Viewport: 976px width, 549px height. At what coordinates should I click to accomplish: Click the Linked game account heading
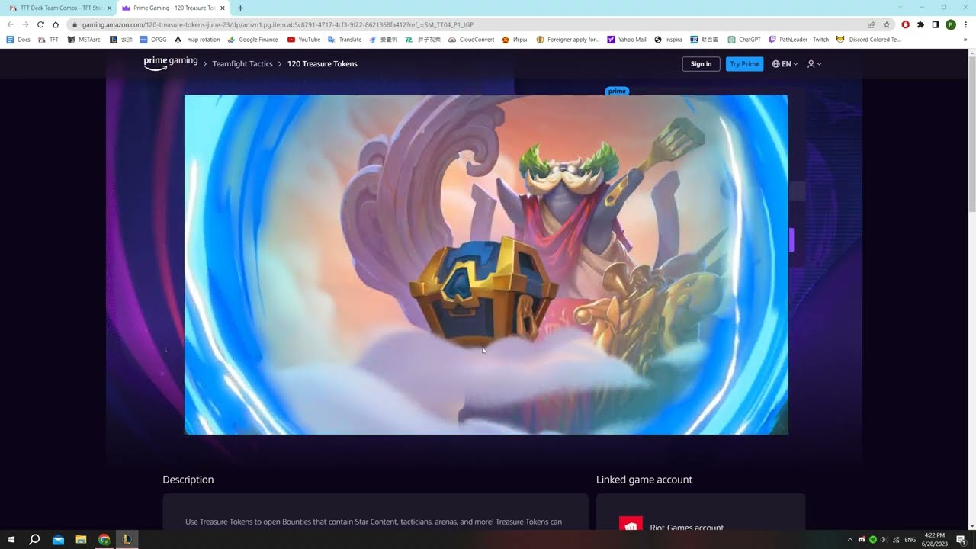tap(644, 480)
